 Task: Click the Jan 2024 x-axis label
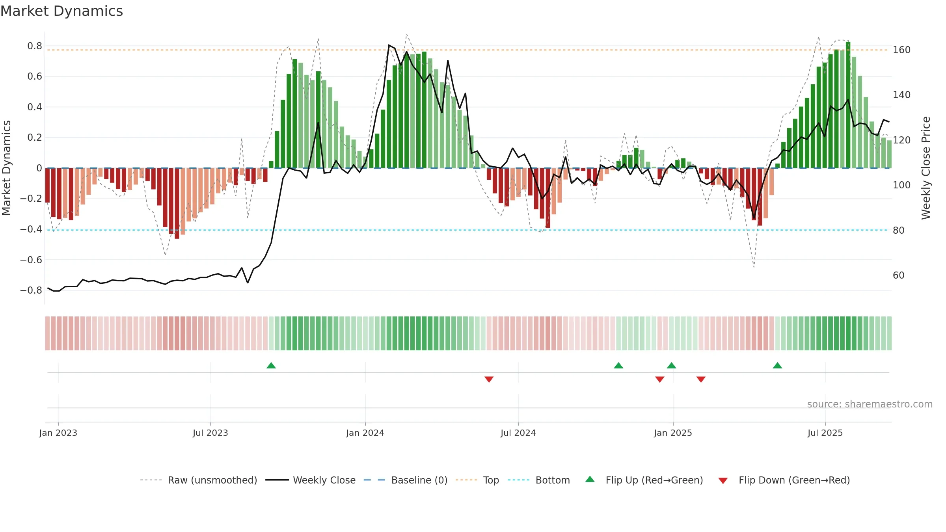coord(365,433)
